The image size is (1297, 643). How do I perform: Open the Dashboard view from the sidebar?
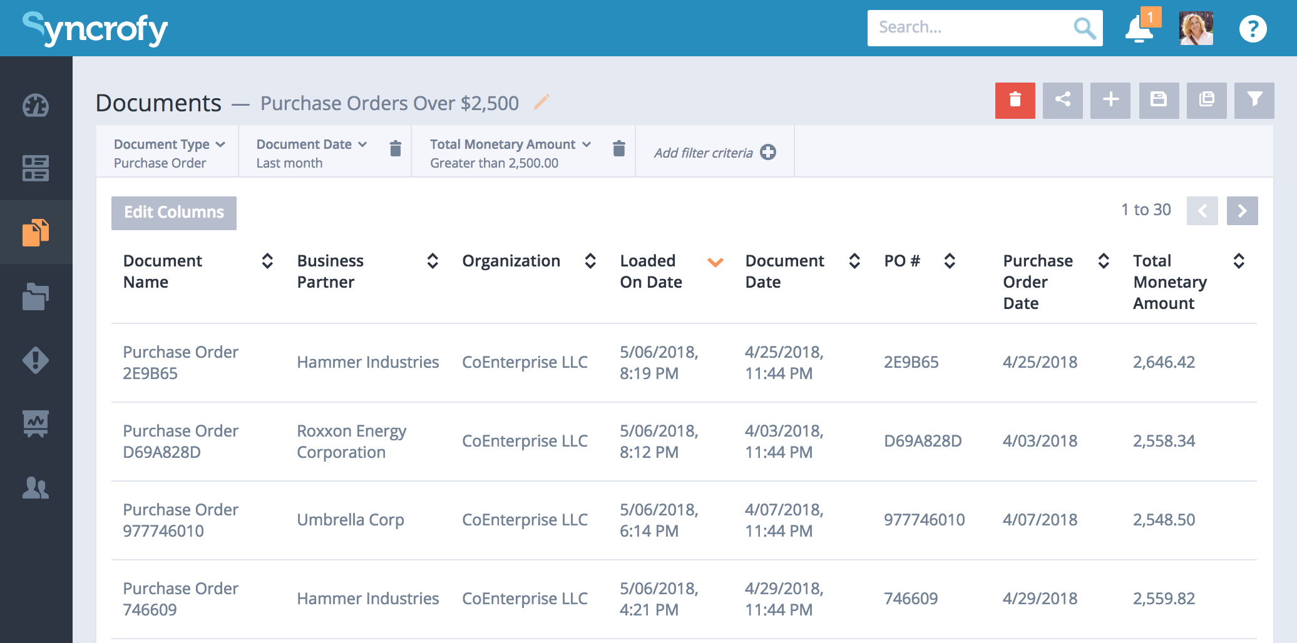tap(36, 106)
